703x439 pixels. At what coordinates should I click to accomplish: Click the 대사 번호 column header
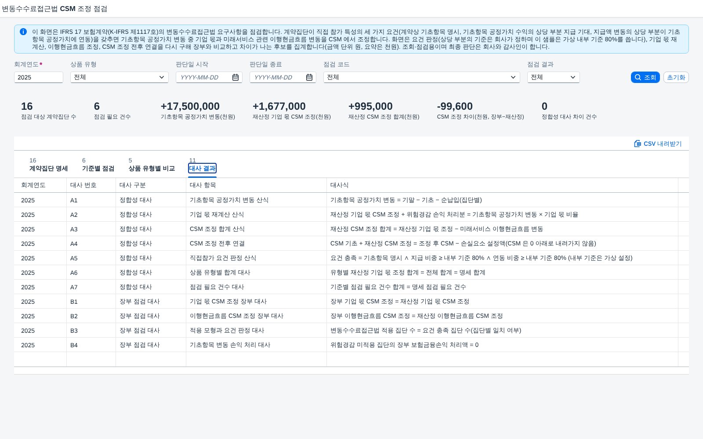click(x=91, y=185)
